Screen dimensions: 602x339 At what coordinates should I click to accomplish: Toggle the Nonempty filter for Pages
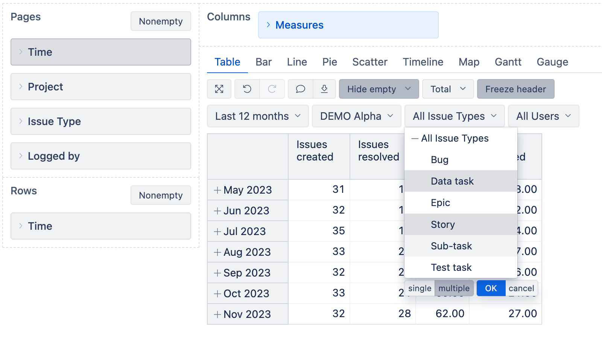[161, 21]
